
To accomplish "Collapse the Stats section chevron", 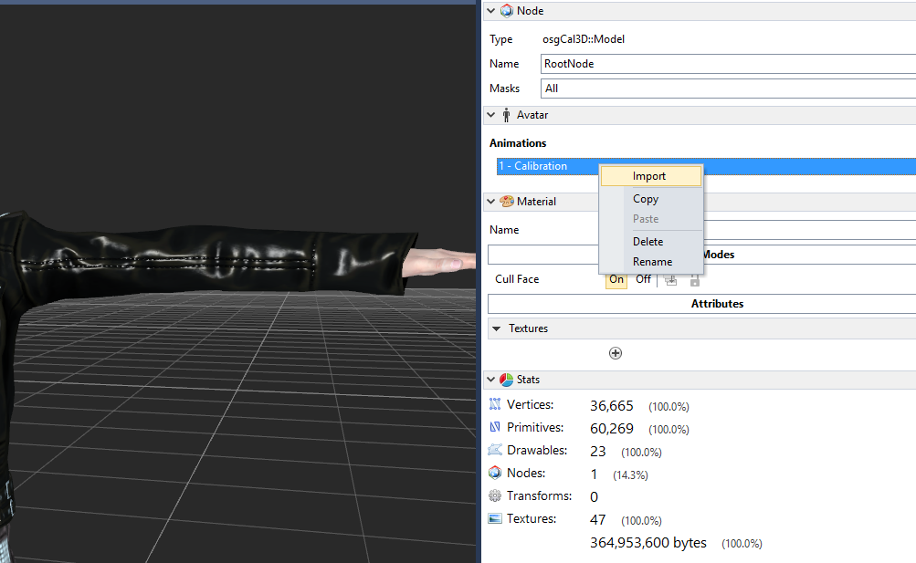I will click(490, 380).
